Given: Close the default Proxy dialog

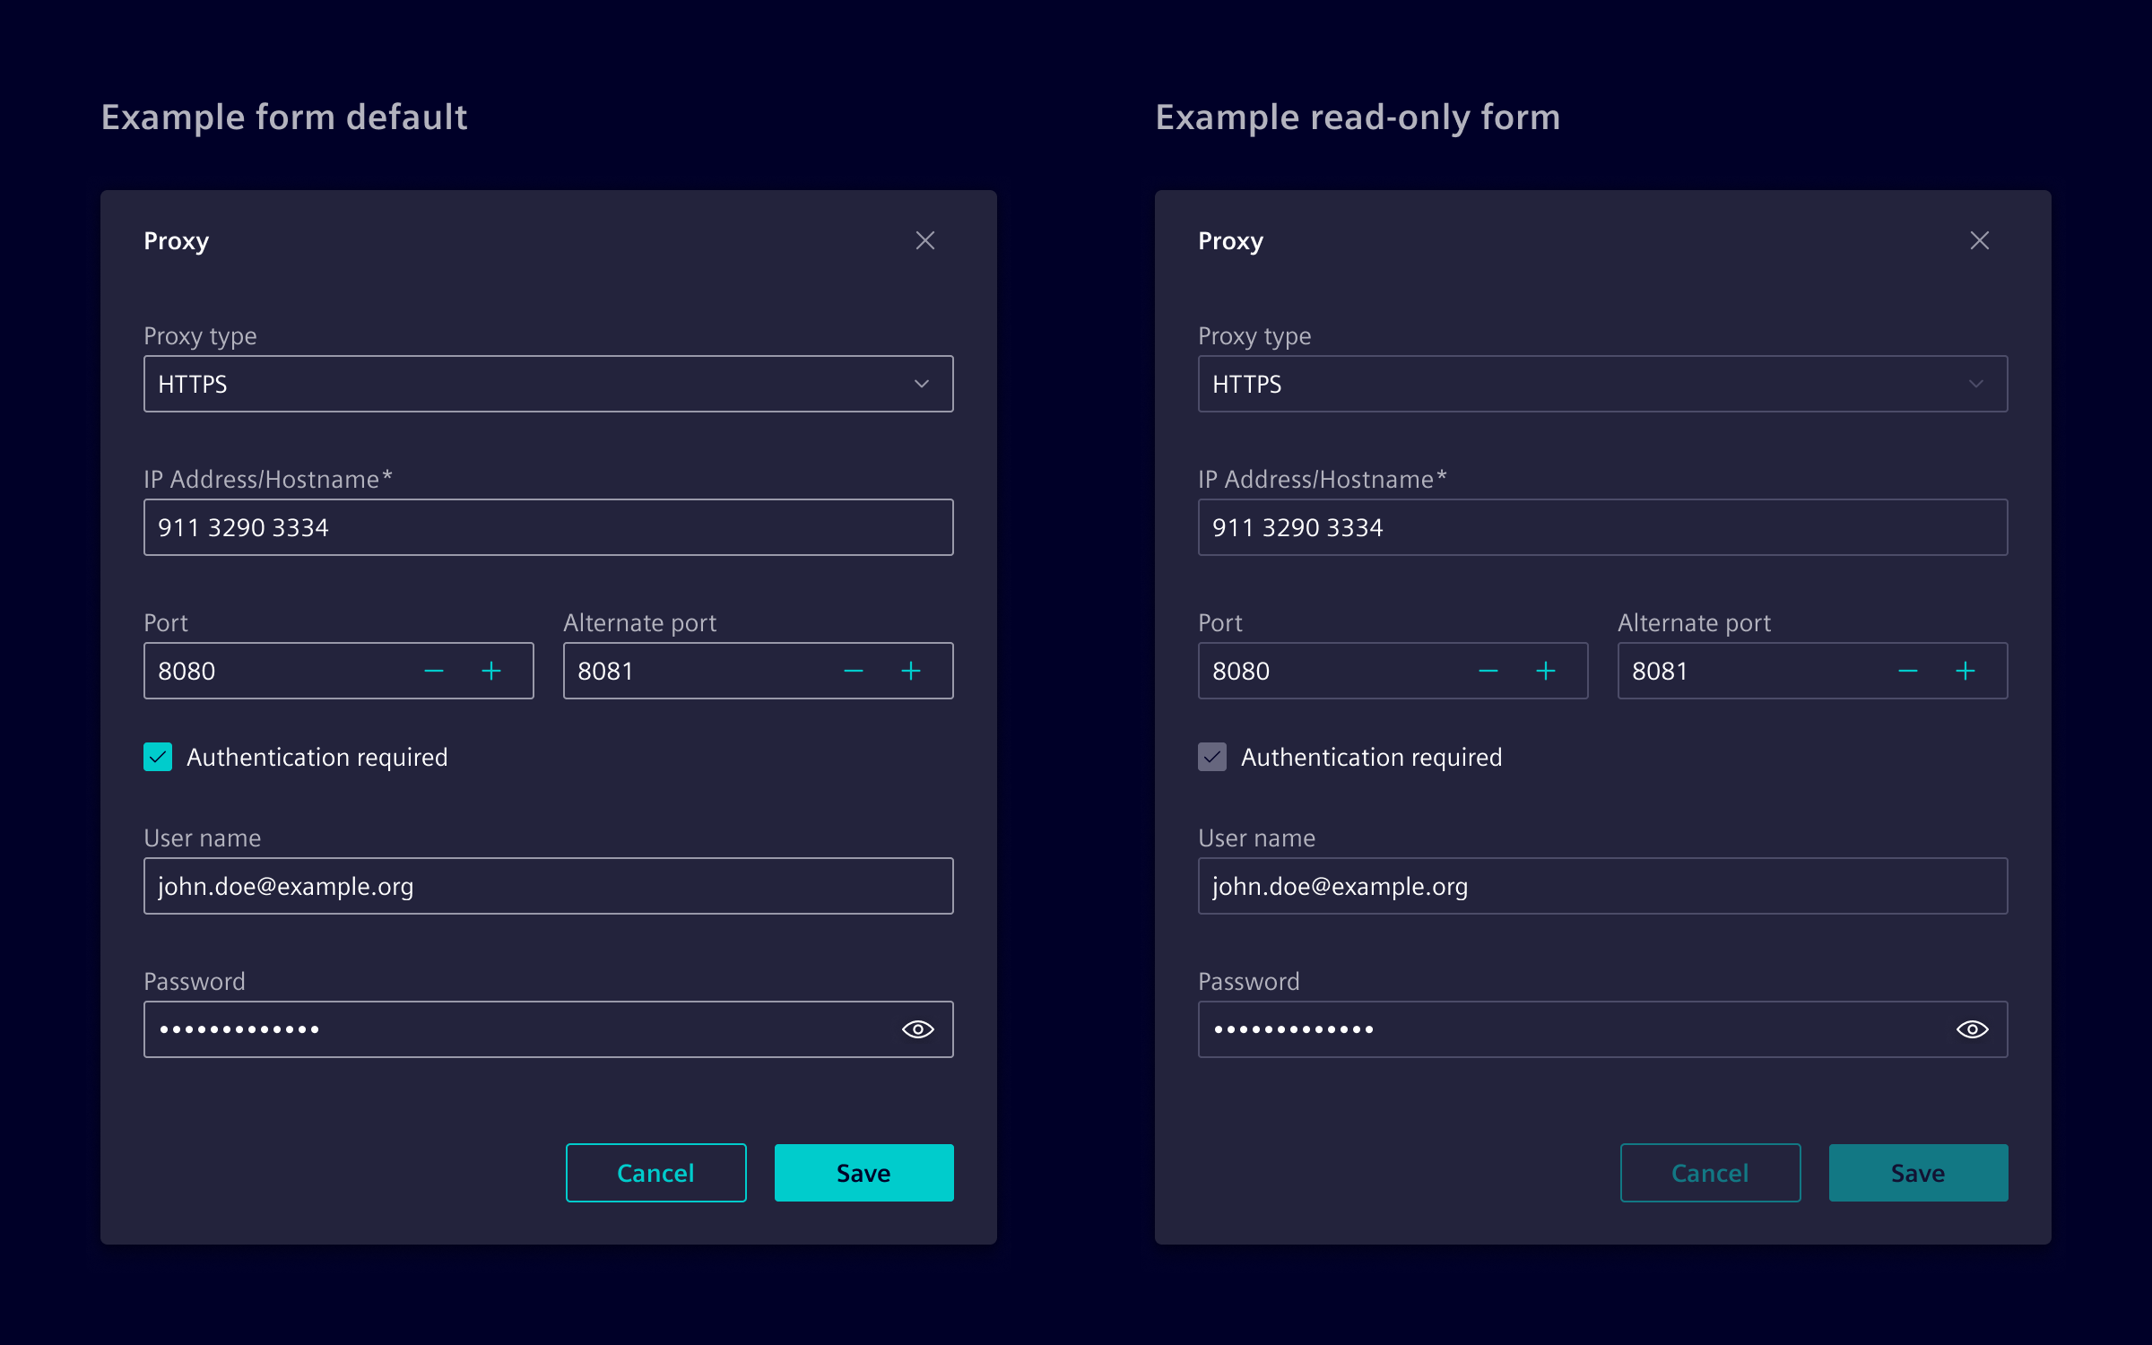Looking at the screenshot, I should tap(924, 240).
